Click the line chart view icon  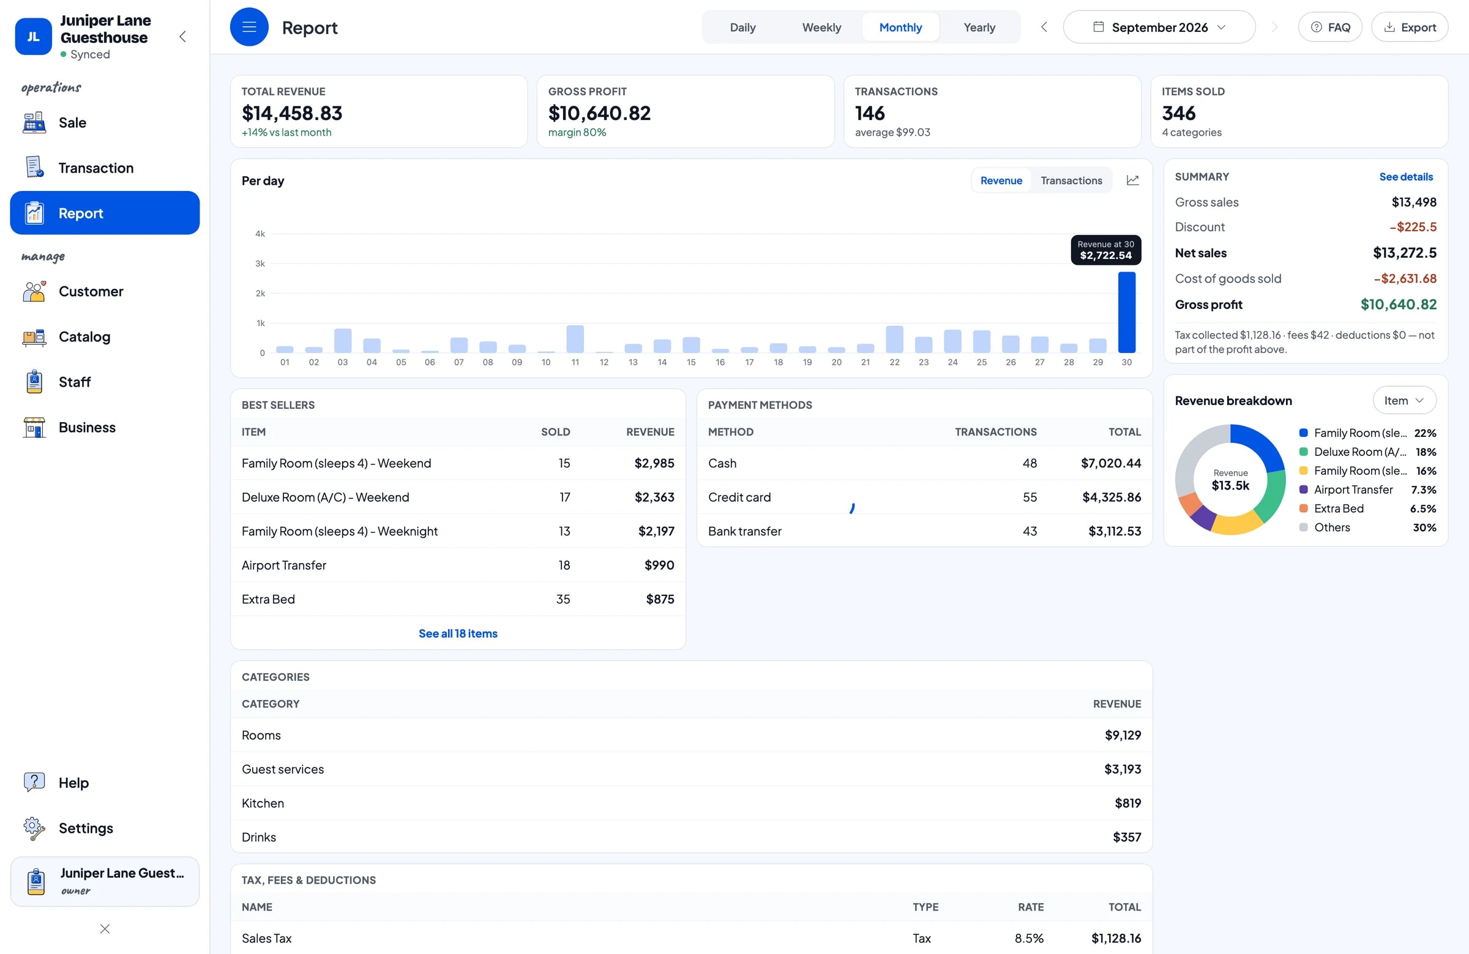coord(1132,180)
